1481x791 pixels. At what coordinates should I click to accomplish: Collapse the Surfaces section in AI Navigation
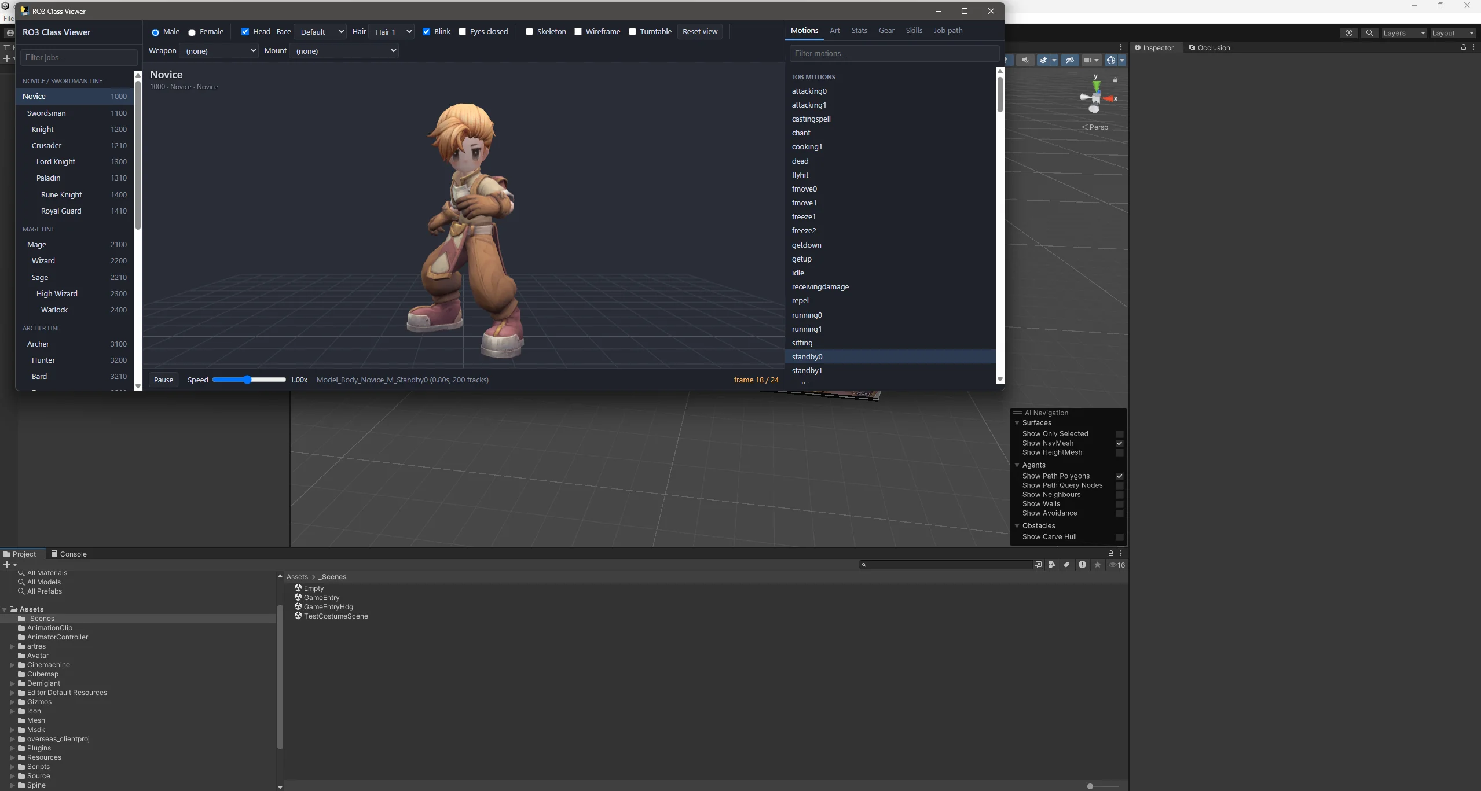pyautogui.click(x=1017, y=423)
